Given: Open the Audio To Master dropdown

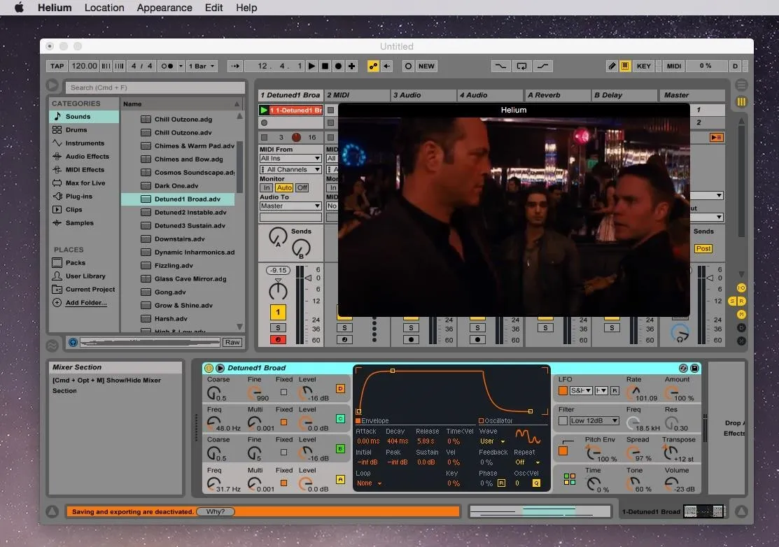Looking at the screenshot, I should [x=290, y=206].
